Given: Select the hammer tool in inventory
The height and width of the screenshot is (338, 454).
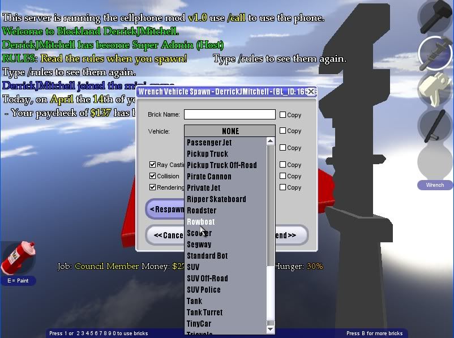Looking at the screenshot, I should 435,16.
